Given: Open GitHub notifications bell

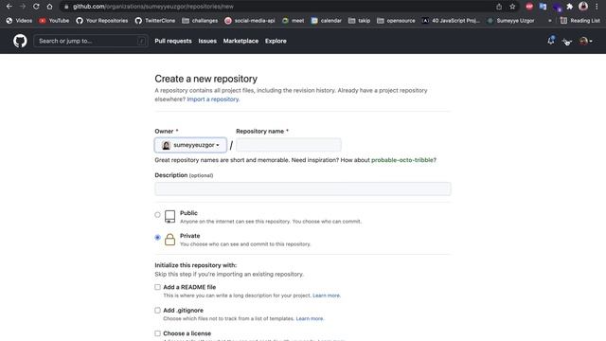Looking at the screenshot, I should tap(551, 40).
